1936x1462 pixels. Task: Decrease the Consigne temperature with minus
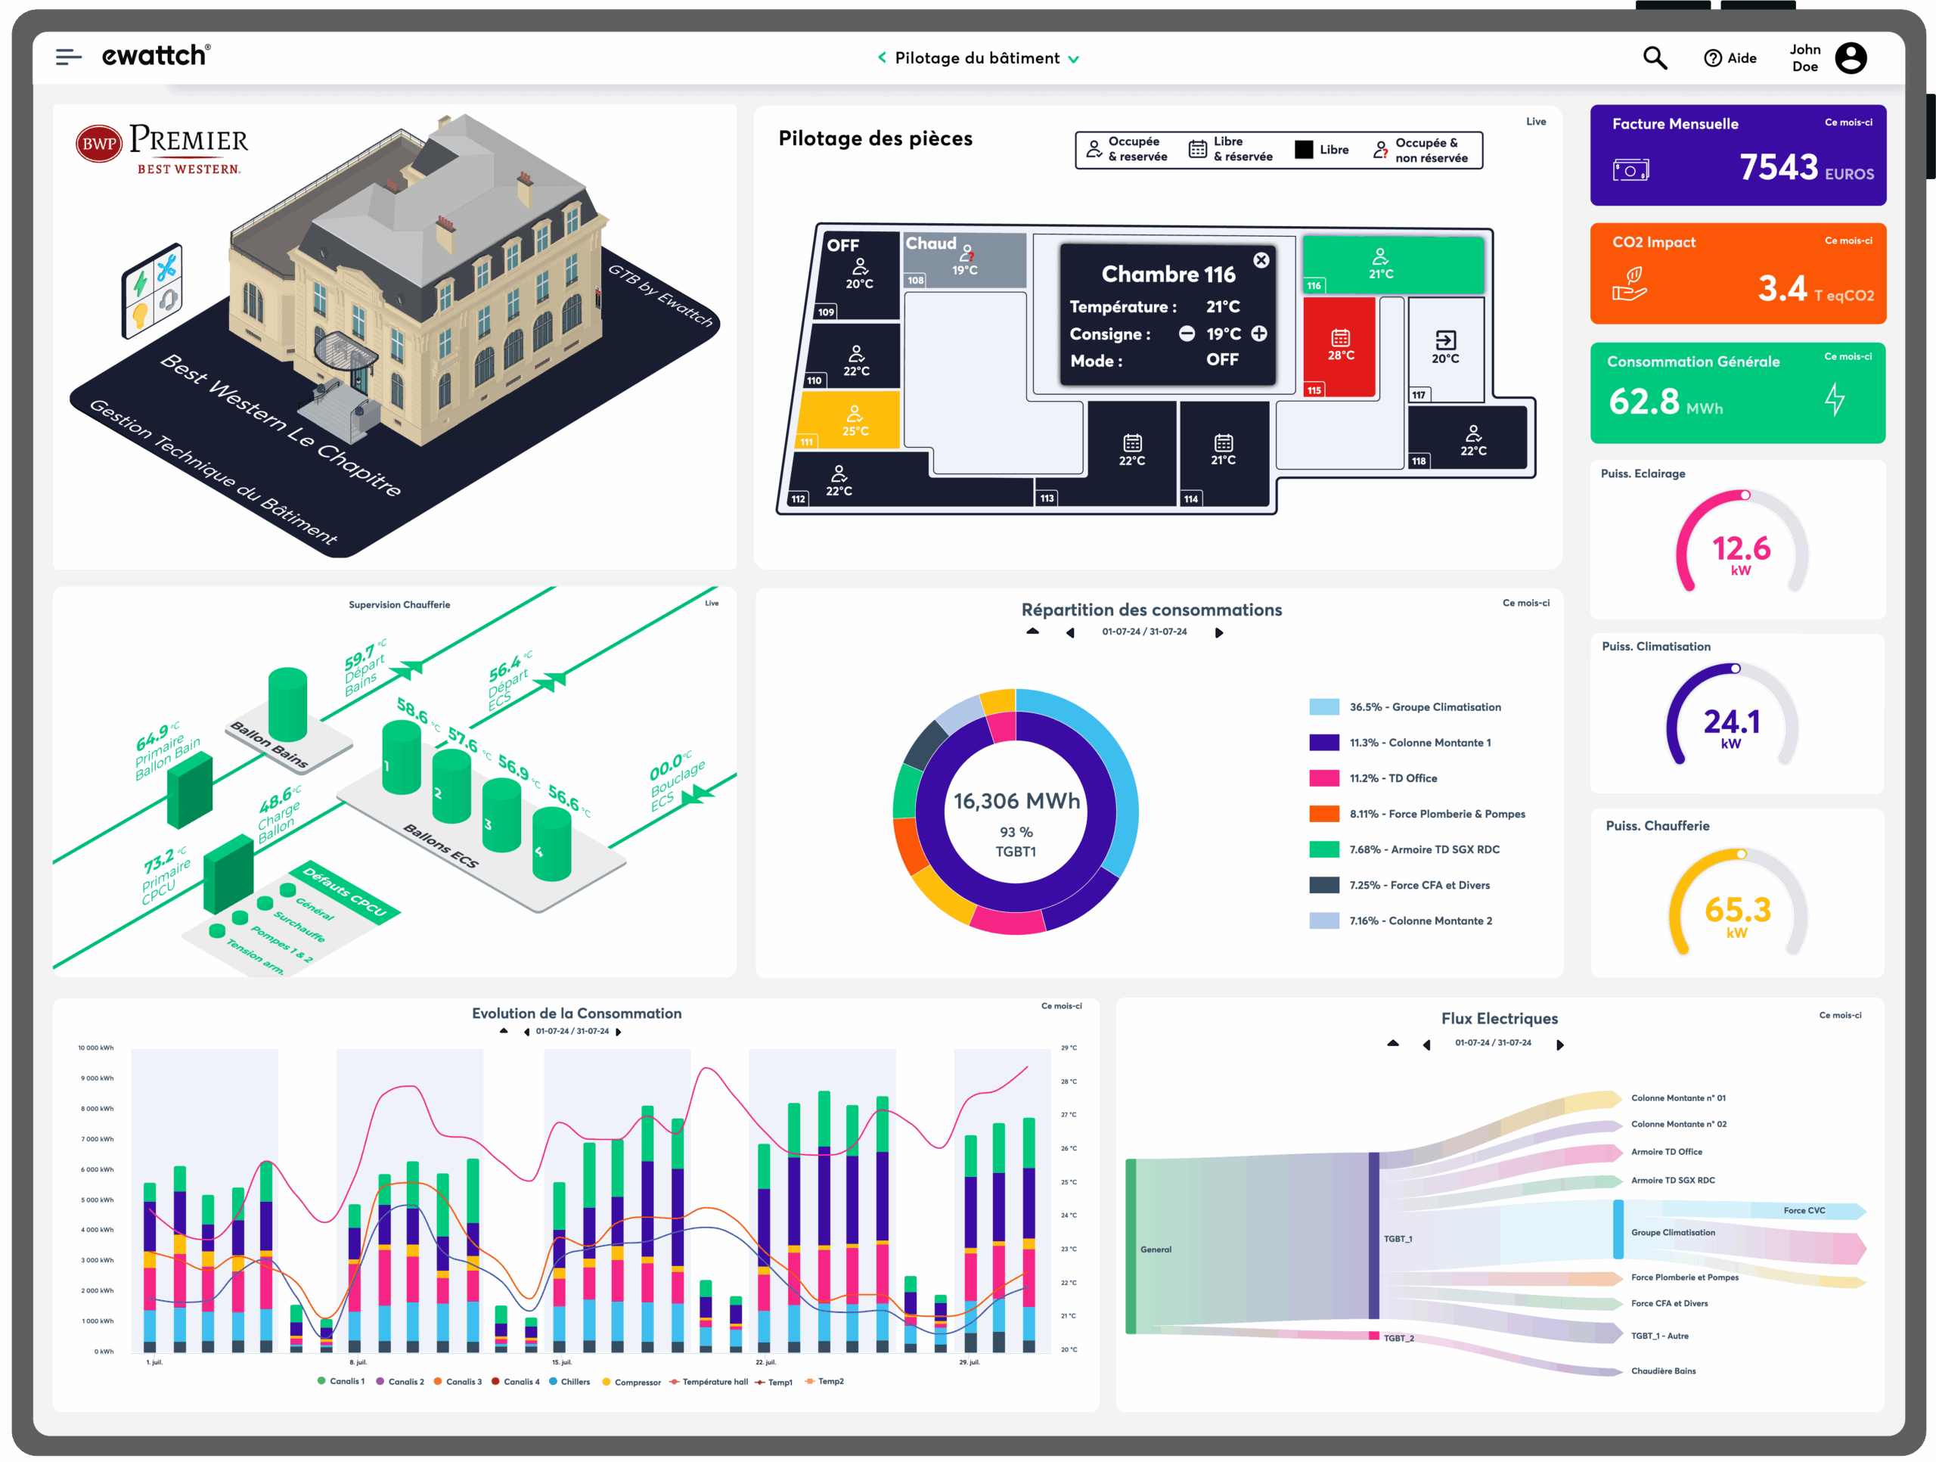pyautogui.click(x=1187, y=334)
